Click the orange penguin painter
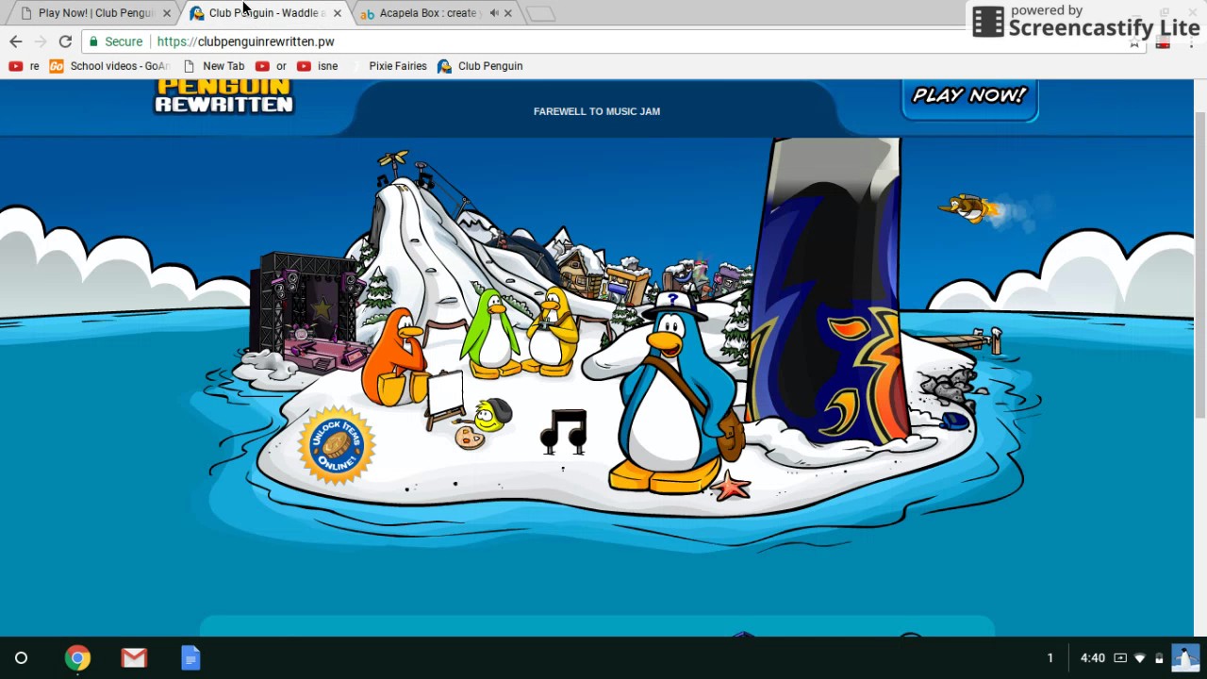Viewport: 1207px width, 679px height. [396, 358]
